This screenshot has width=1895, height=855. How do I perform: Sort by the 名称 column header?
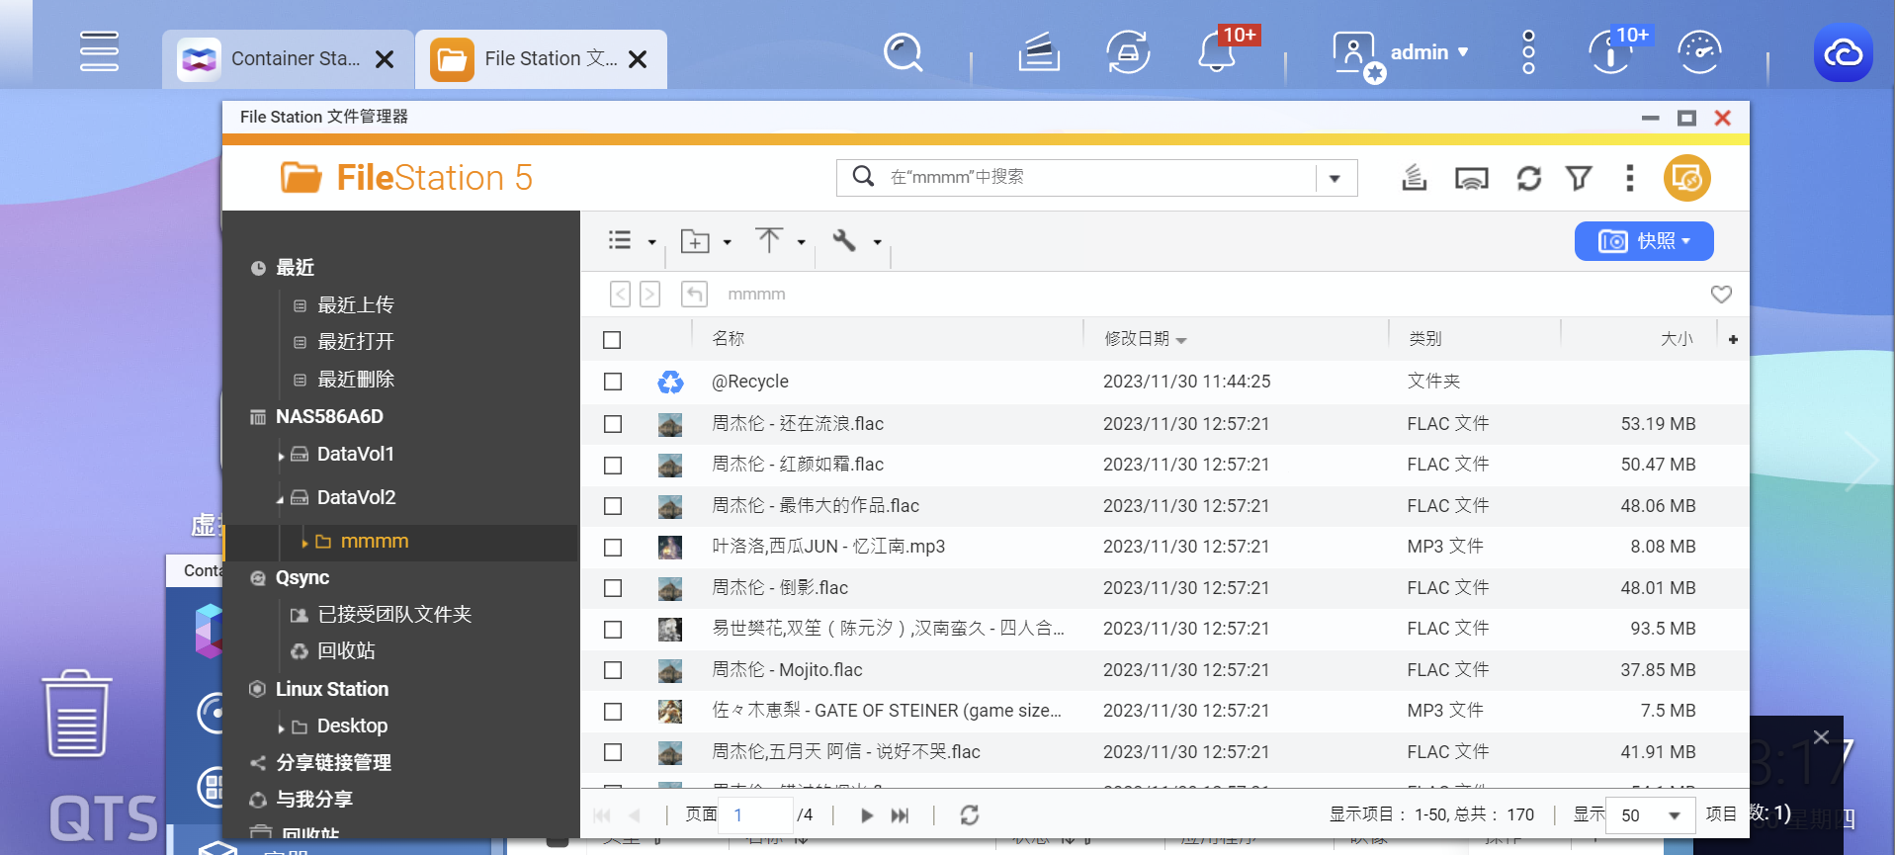[729, 339]
